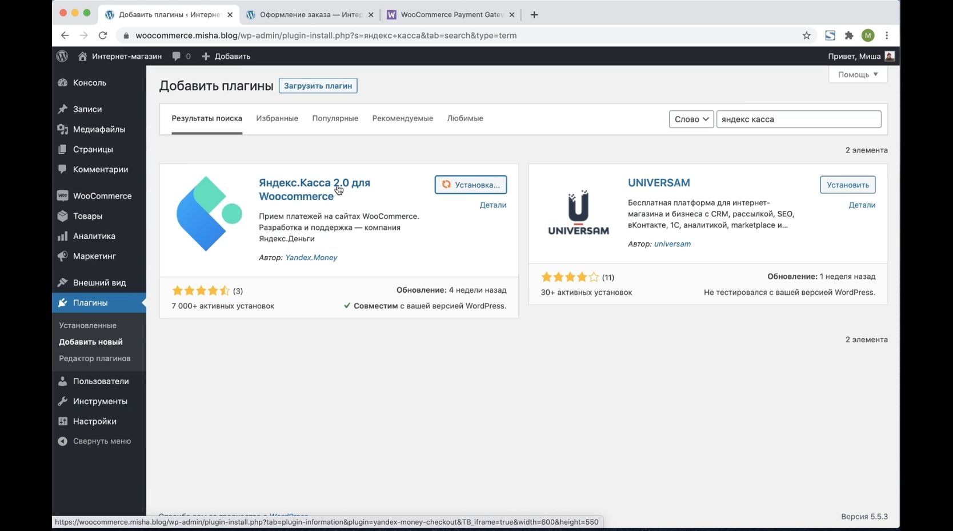Open Записи in the sidebar
953x531 pixels.
click(99, 109)
